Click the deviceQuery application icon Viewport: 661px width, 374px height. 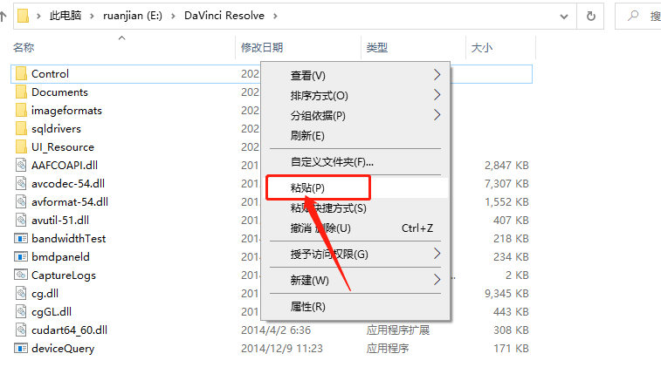[x=21, y=349]
